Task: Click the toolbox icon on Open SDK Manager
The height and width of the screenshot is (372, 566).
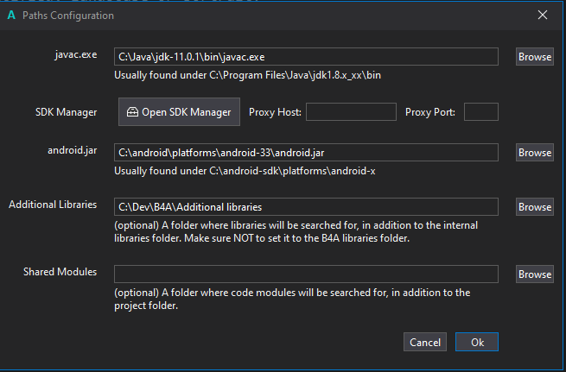Action: [132, 112]
